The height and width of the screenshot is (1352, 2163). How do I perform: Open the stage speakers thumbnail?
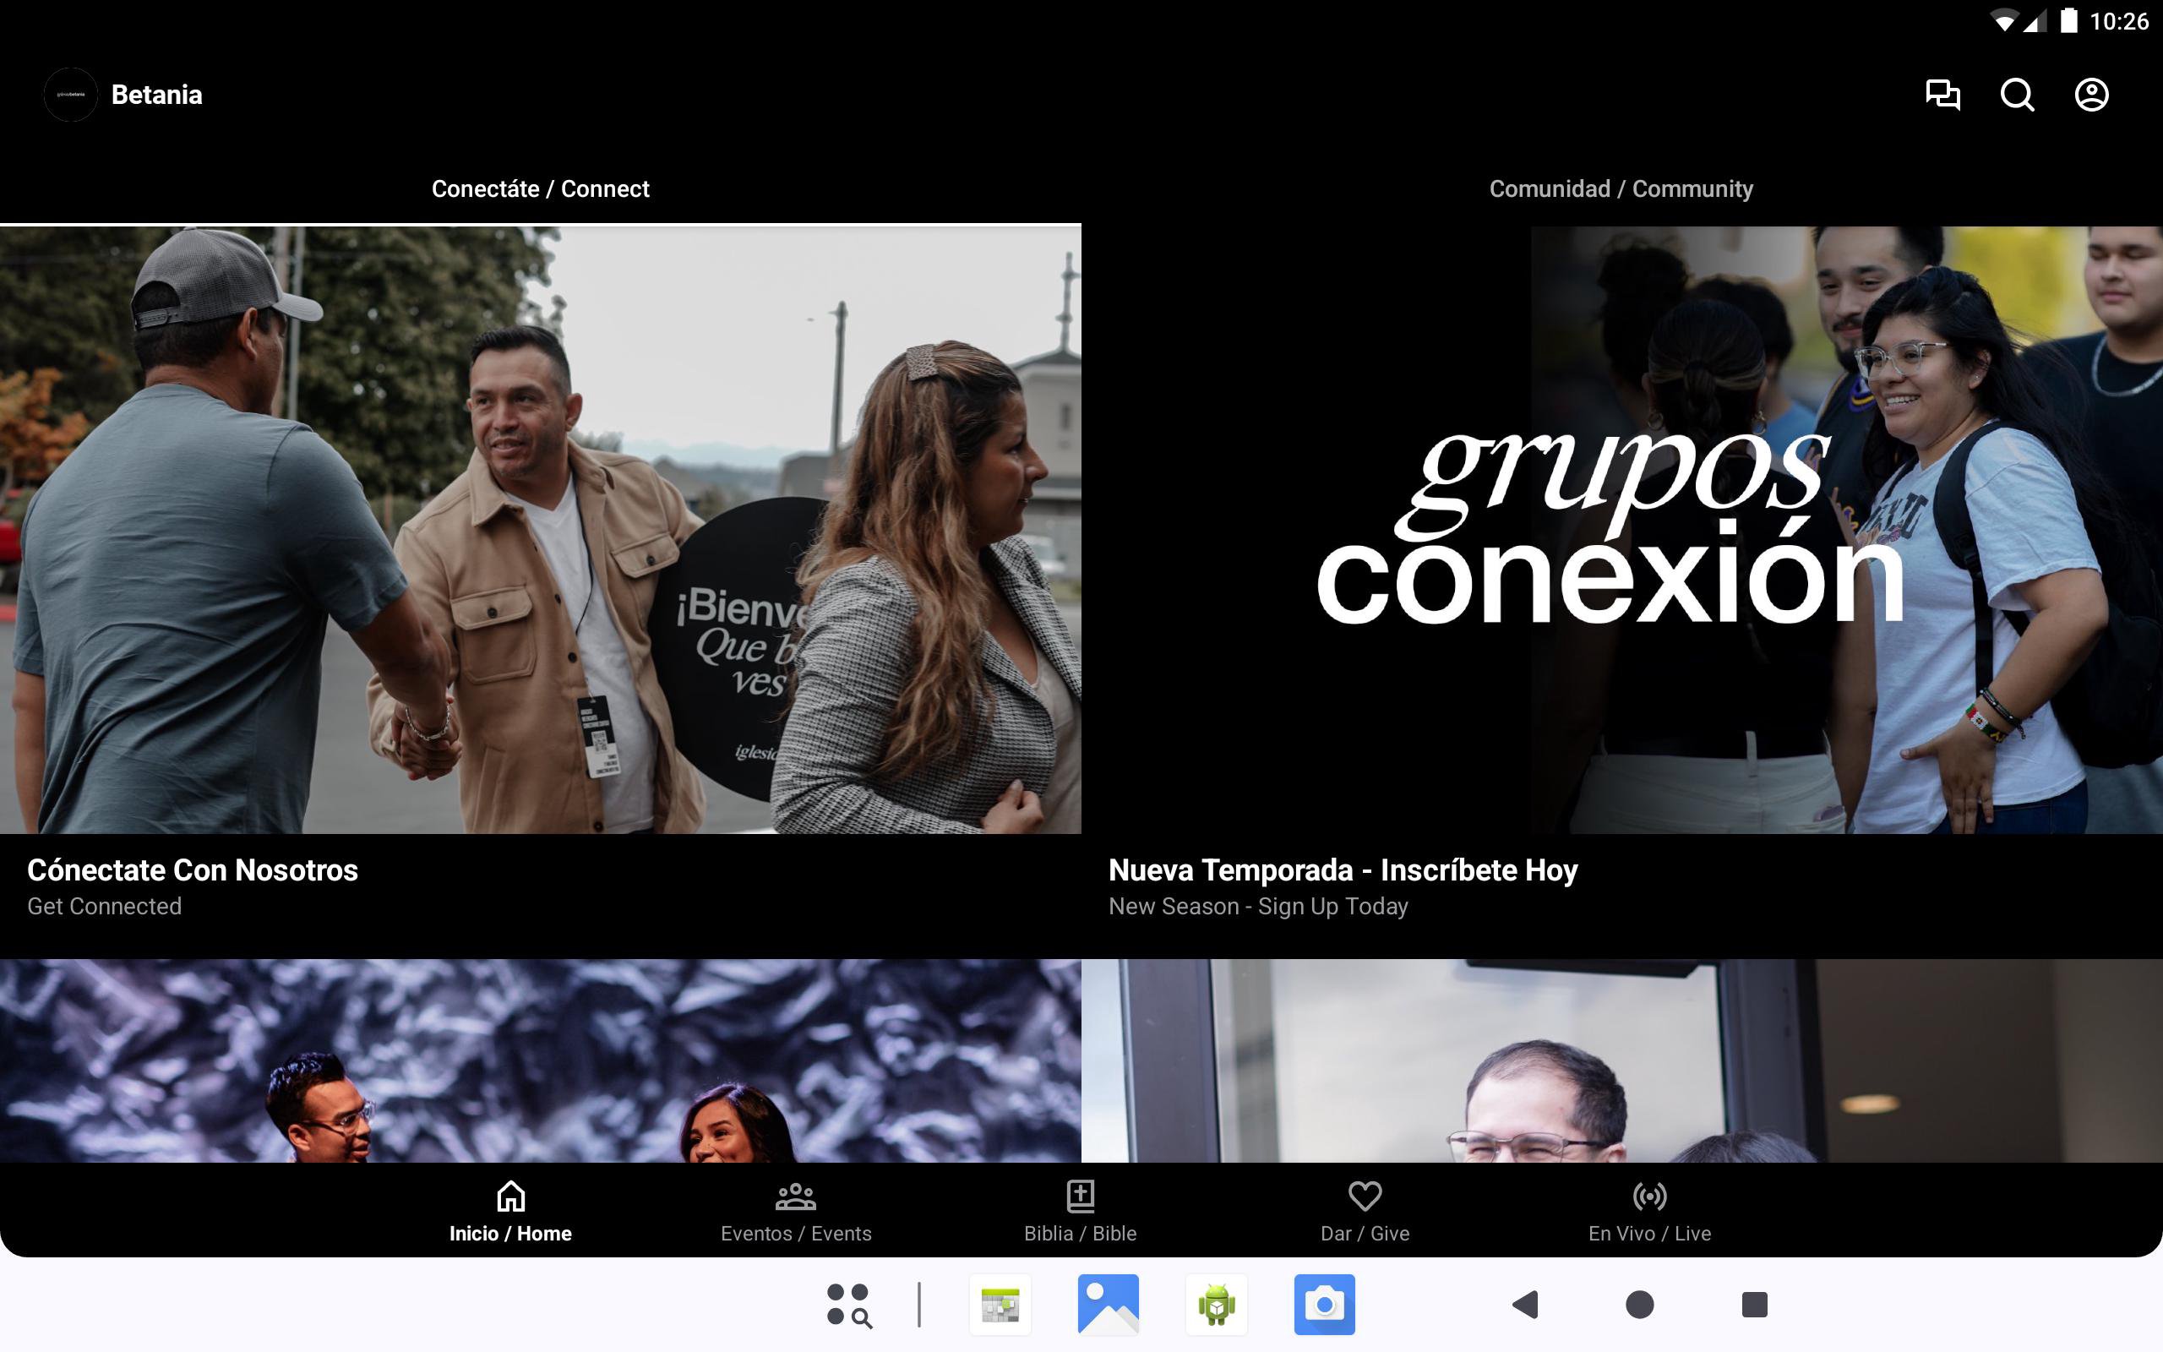point(540,1060)
